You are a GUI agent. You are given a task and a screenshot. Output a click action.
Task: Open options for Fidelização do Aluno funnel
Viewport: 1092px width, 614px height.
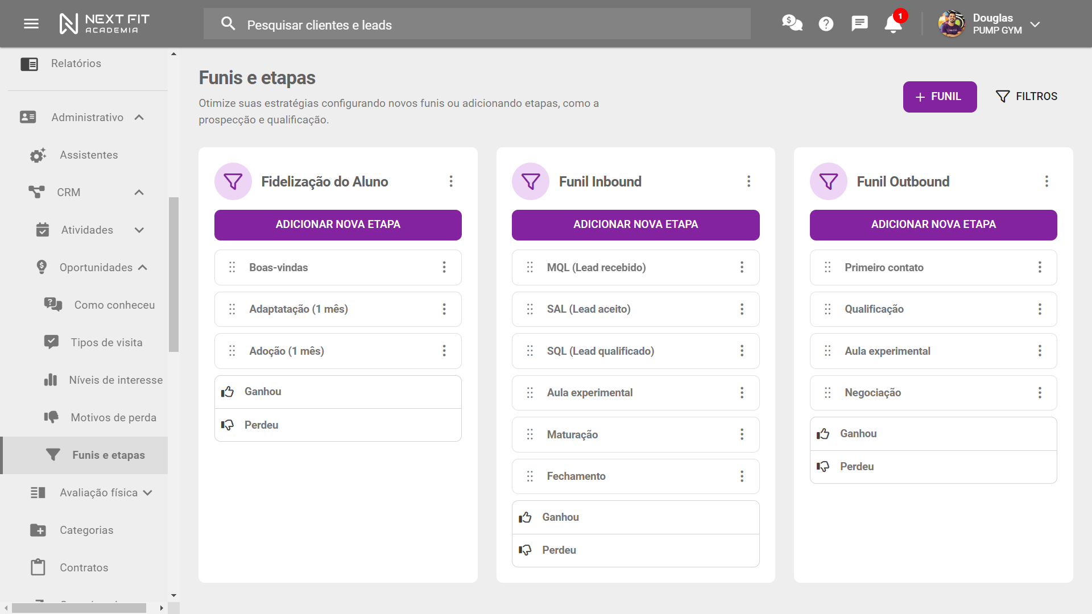click(451, 181)
